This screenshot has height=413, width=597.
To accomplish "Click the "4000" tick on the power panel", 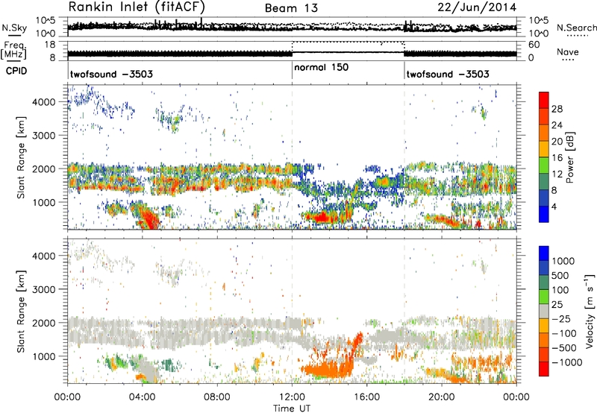I will 43,102.
